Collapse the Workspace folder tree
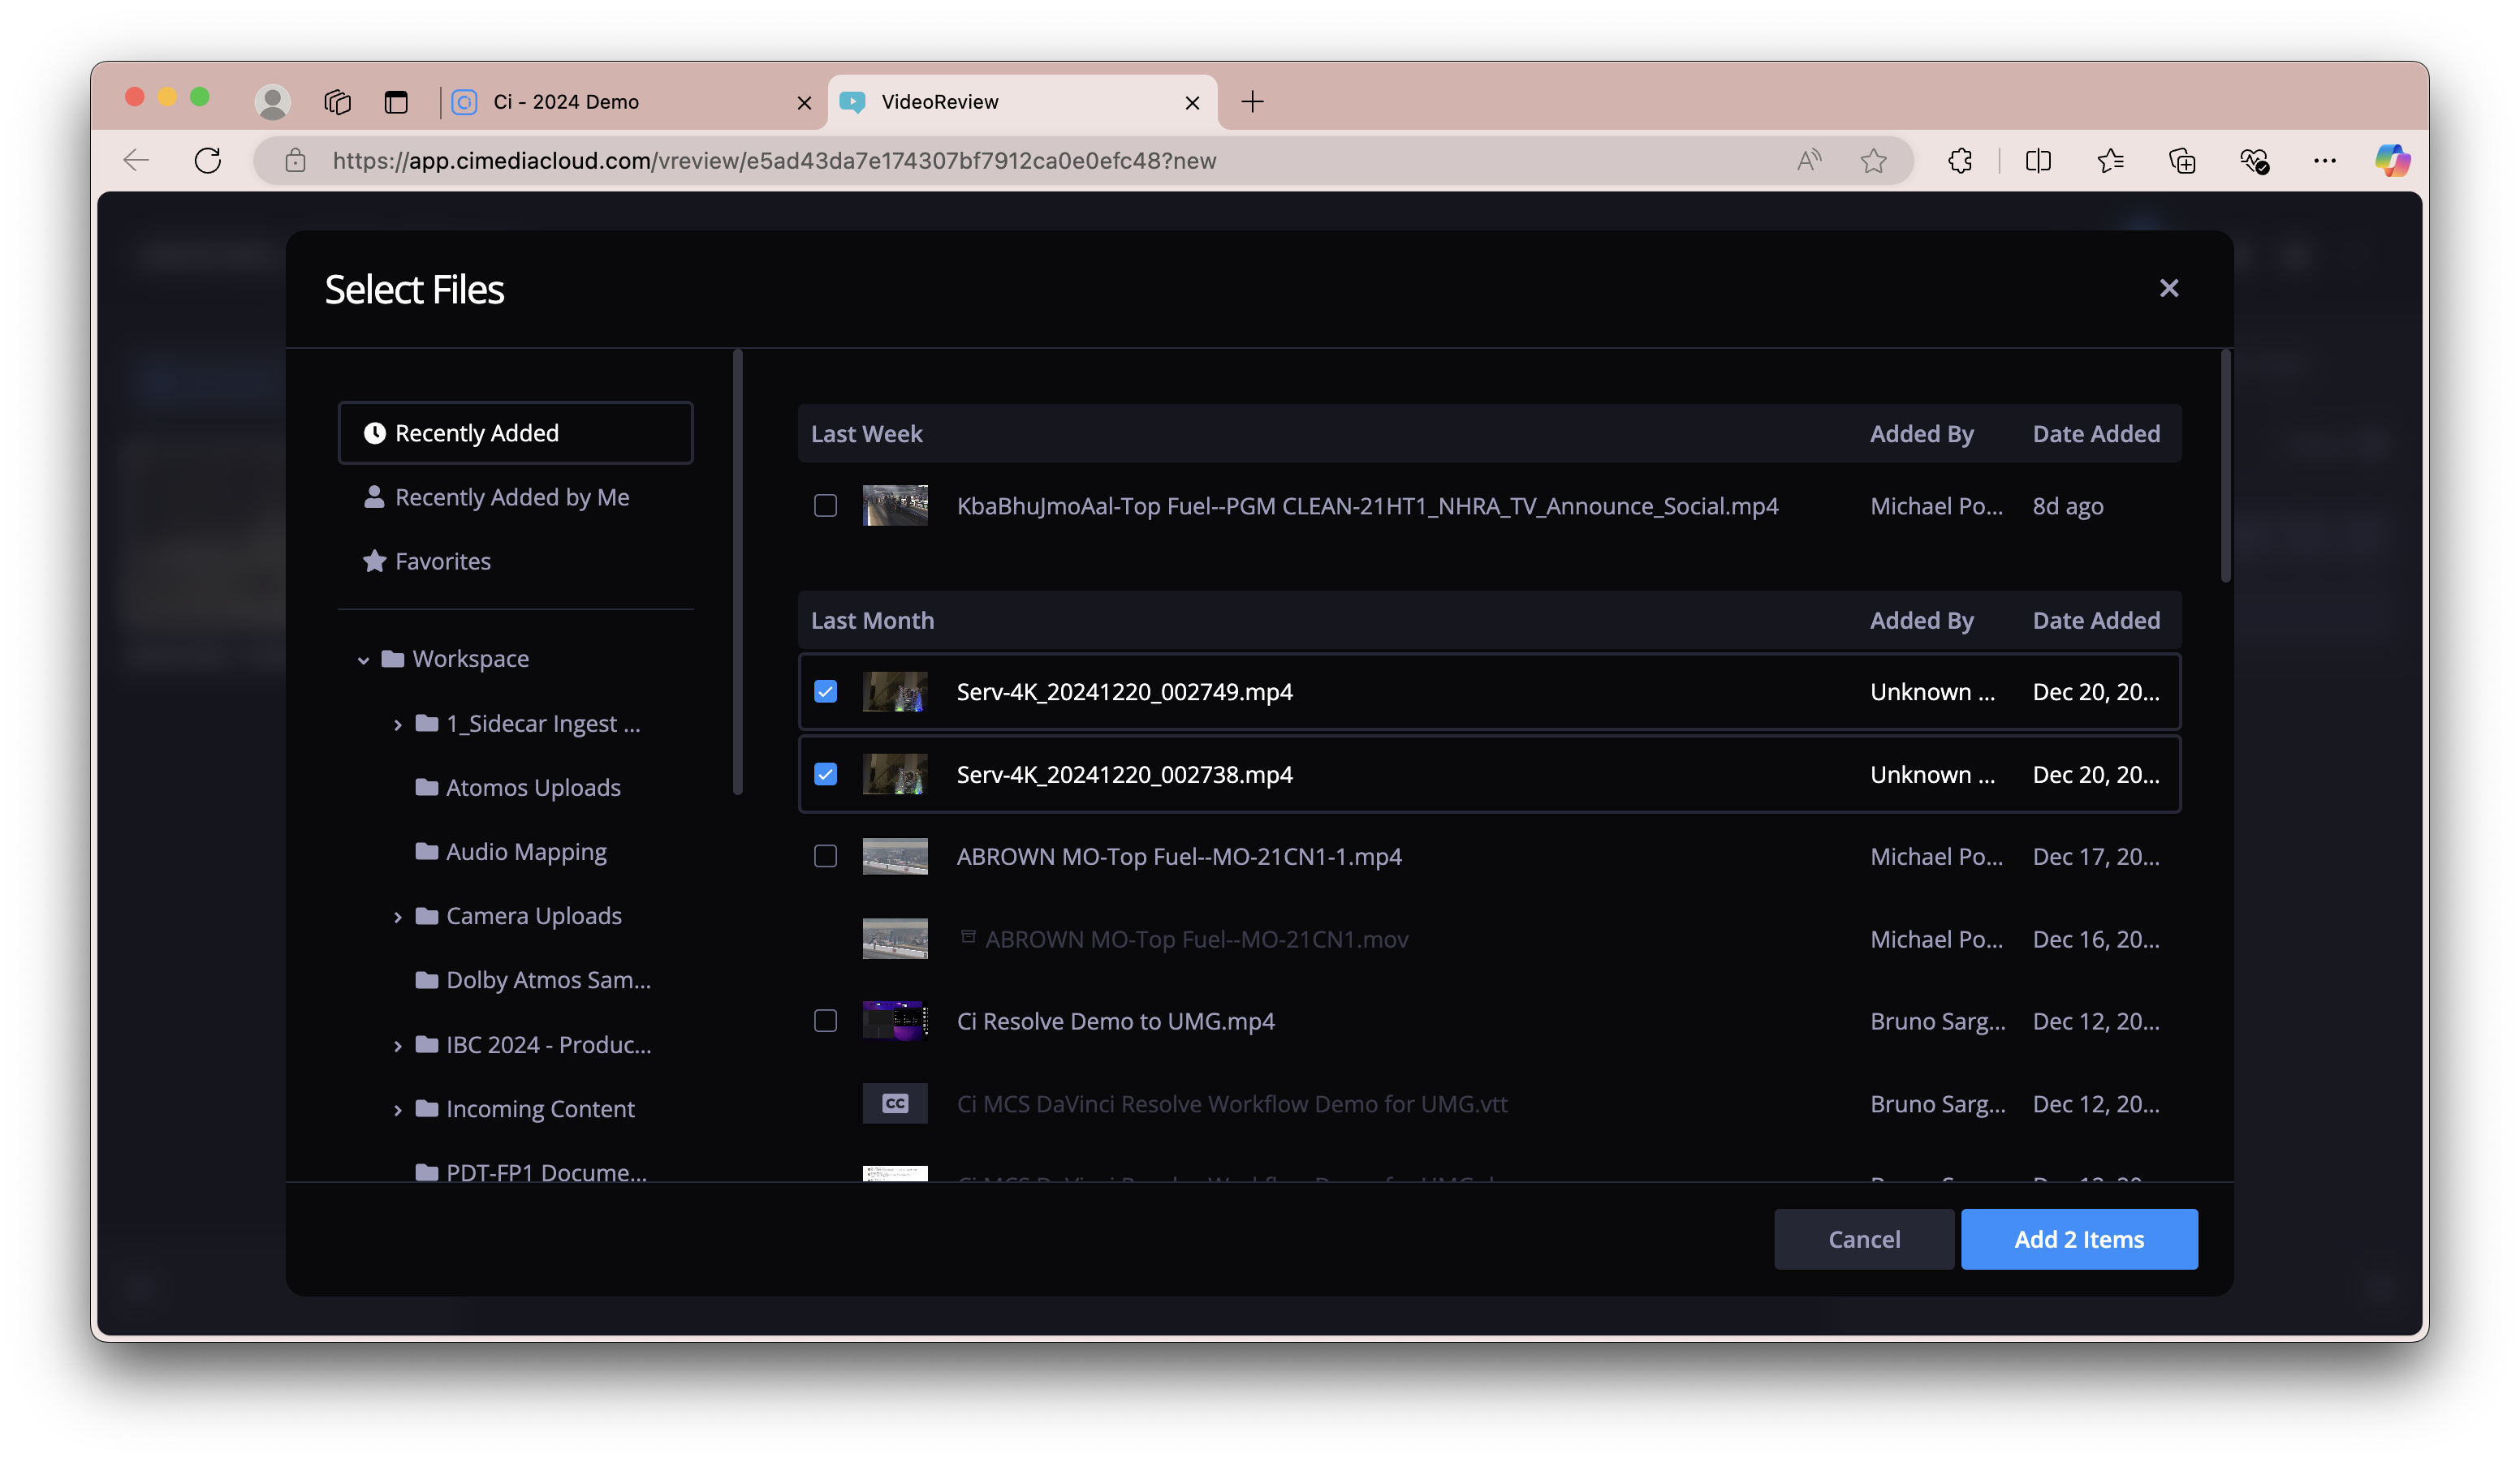This screenshot has height=1462, width=2520. (363, 660)
